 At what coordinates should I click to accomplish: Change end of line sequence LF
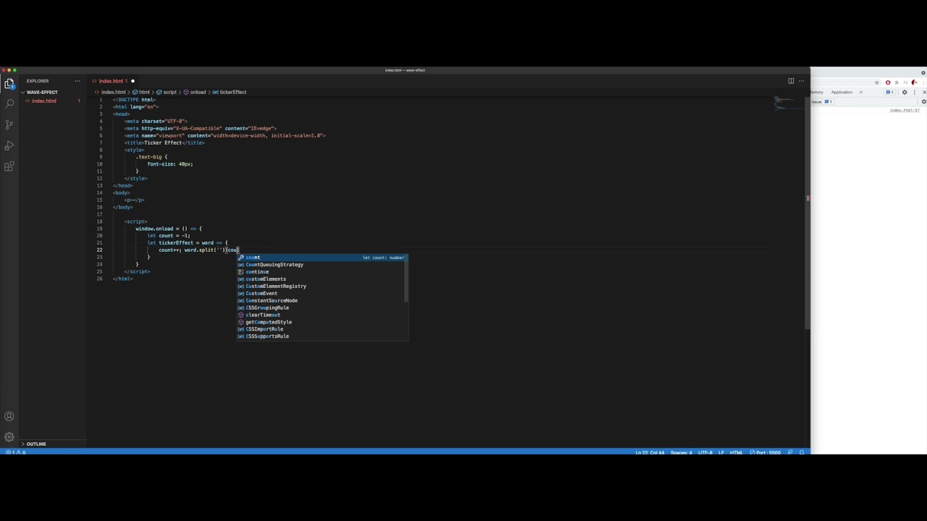(x=721, y=452)
